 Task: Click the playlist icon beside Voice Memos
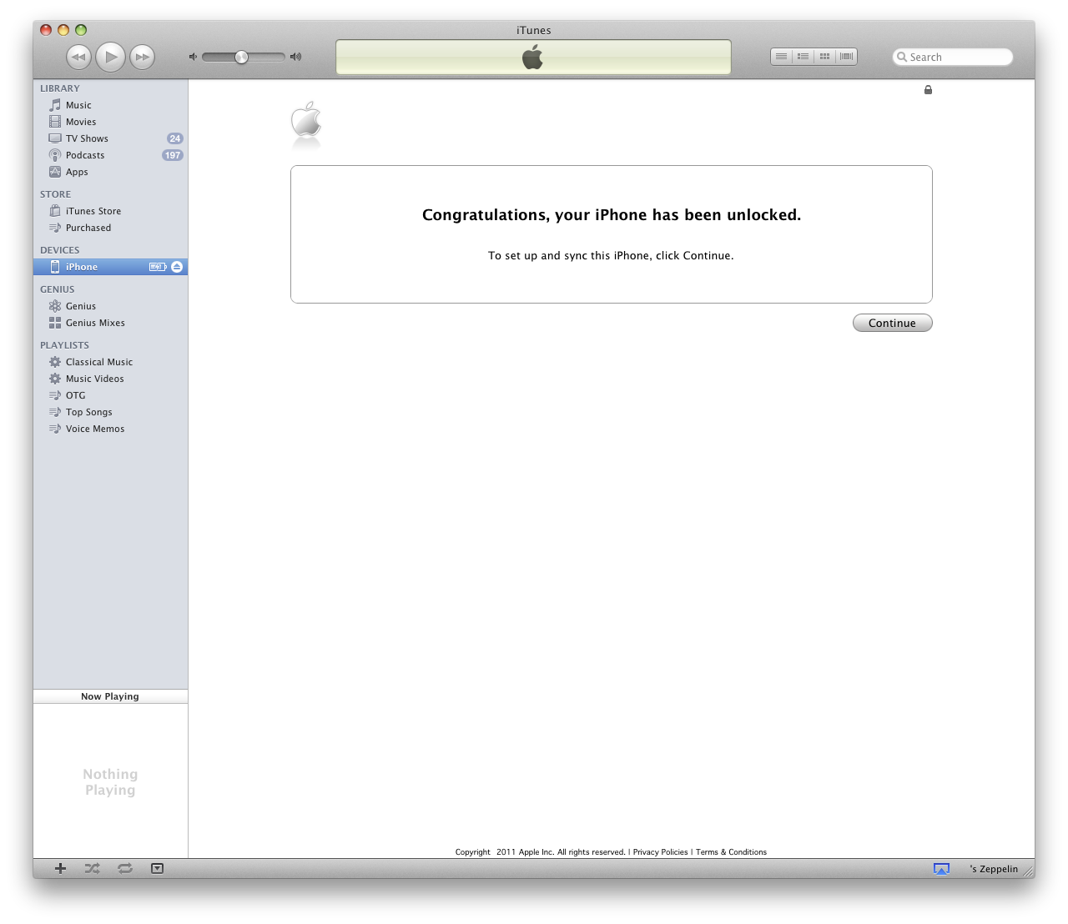coord(55,429)
